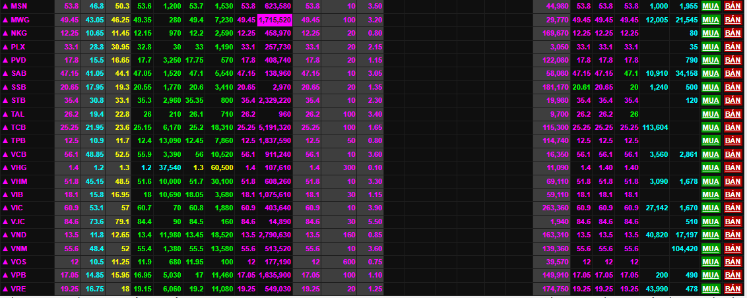Click the BÁN button in the MSN row
This screenshot has width=747, height=298.
click(x=732, y=6)
